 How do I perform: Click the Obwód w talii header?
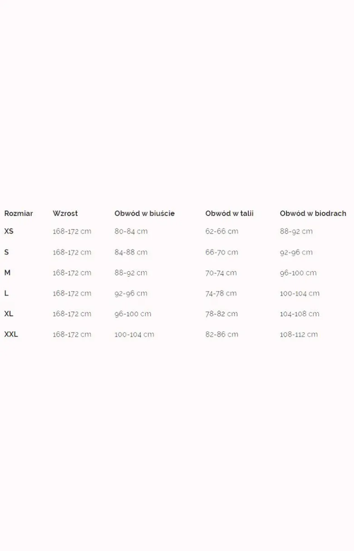[x=229, y=213]
